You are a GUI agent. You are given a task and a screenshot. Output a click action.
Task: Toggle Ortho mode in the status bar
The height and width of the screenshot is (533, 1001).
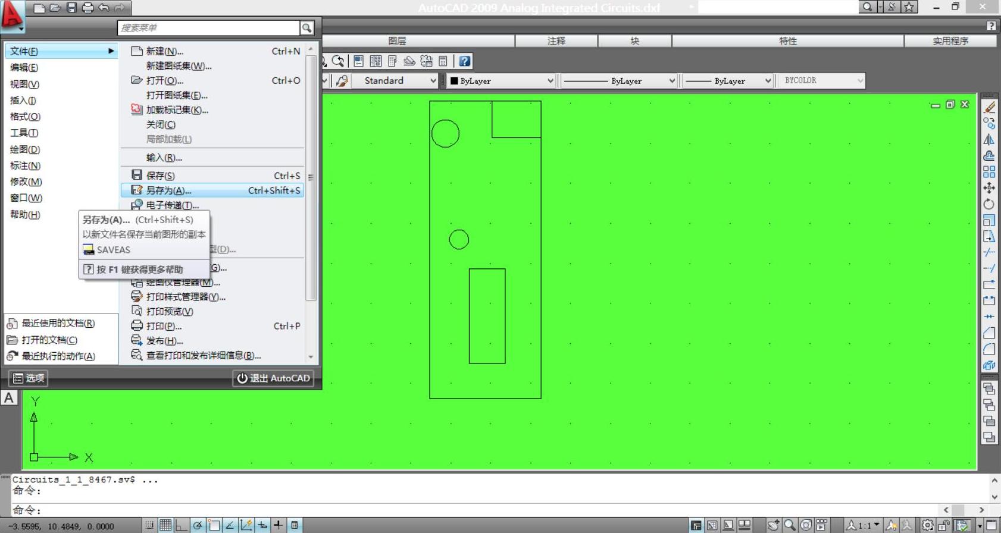tap(182, 525)
